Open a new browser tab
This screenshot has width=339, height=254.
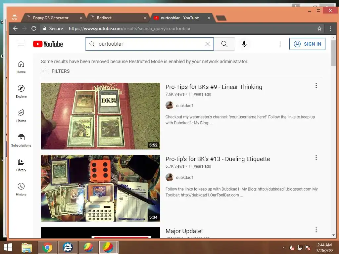tap(221, 18)
